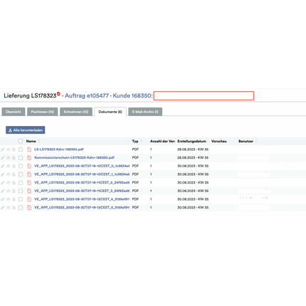Viewport: 306px width, 306px height.
Task: Check the box for LS-LS178323-Kdnr-168350.pdf
Action: pos(21,149)
